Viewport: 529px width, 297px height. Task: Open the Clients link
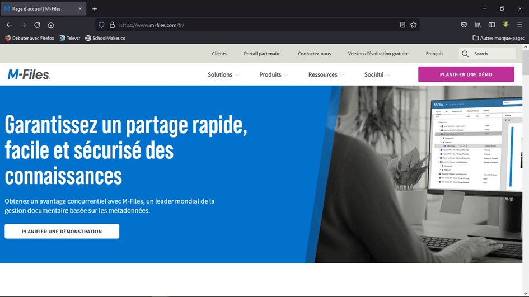point(219,54)
